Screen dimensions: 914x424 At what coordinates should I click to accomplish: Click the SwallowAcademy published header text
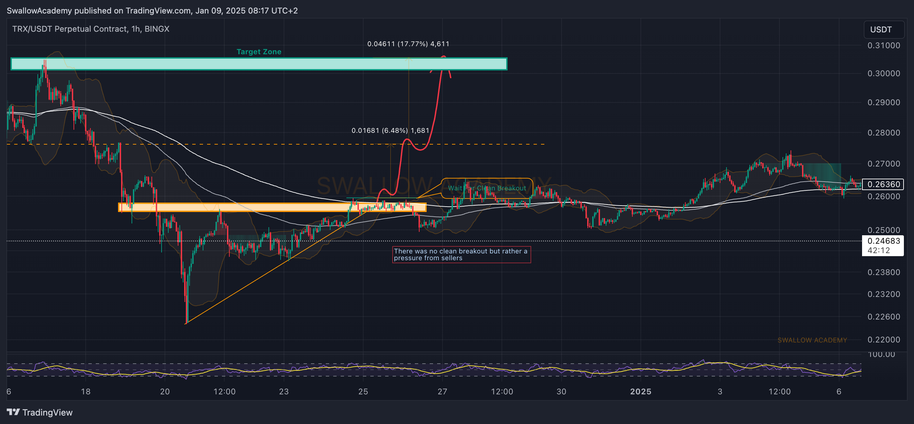(x=152, y=11)
